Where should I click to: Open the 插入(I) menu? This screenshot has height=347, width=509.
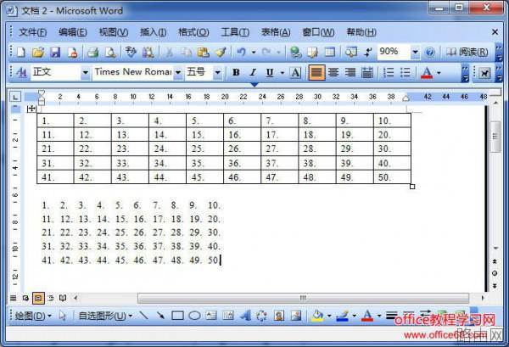pyautogui.click(x=153, y=32)
